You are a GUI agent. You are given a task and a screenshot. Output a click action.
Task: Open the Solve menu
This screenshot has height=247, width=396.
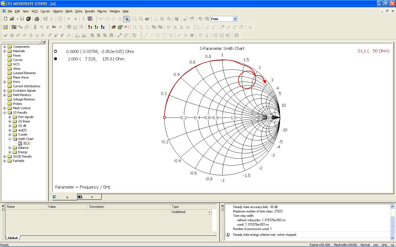click(x=79, y=11)
